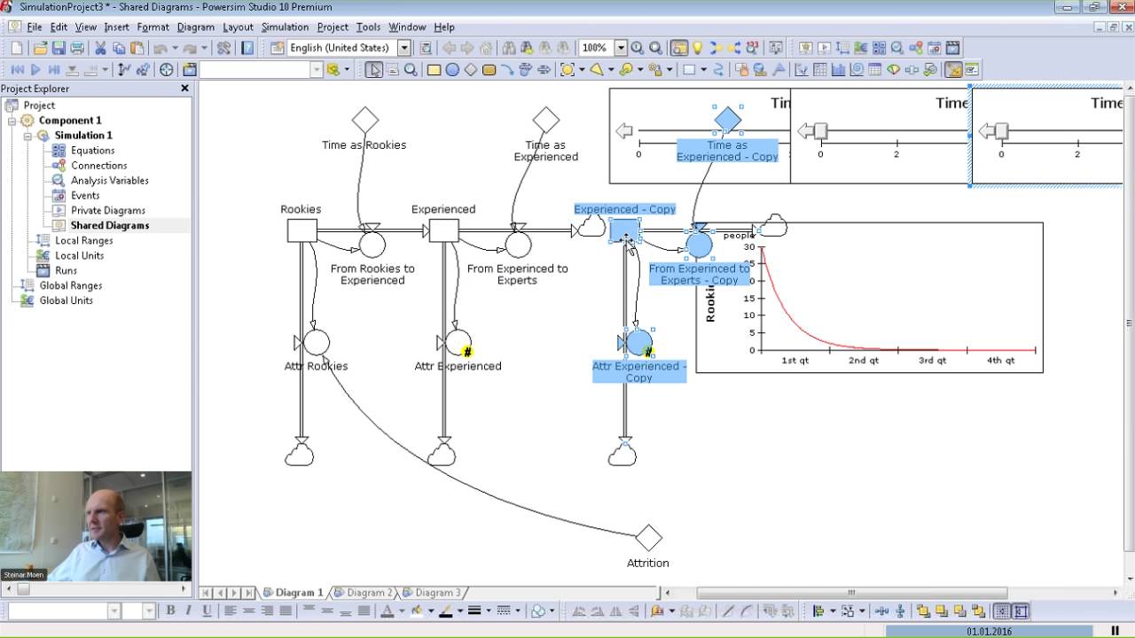The width and height of the screenshot is (1135, 638).
Task: Open the 100% zoom level dropdown
Action: 621,48
